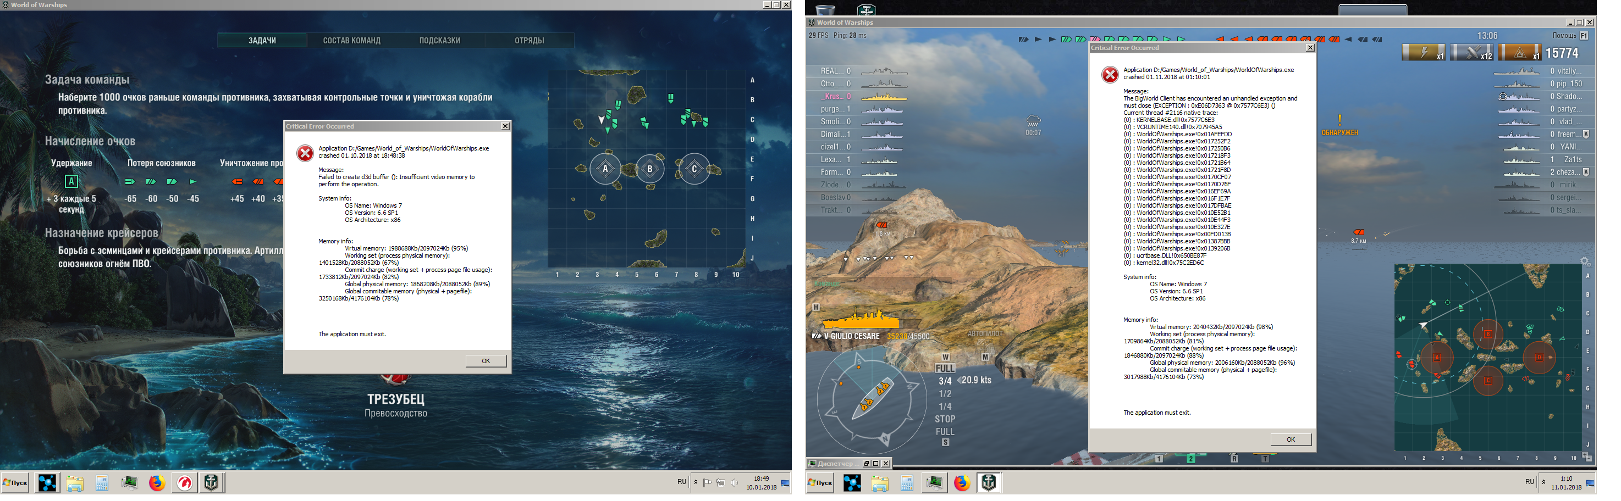The height and width of the screenshot is (501, 1621).
Task: Click the volume speaker icon in left tray
Action: click(x=735, y=483)
